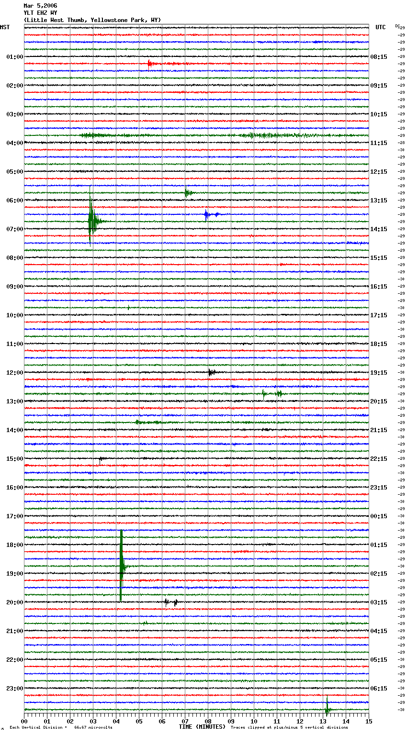407x734 pixels.
Task: Click the 03 minute tick label on the x-axis
Action: pos(93,721)
